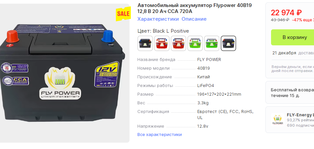Choose the second red battery color option

(x=178, y=43)
